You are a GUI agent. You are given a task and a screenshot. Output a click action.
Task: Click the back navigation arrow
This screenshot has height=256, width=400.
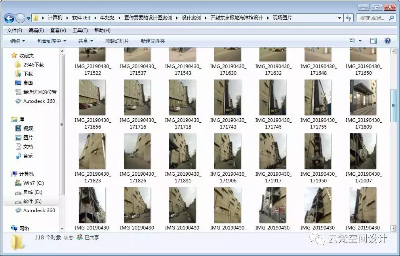tap(9, 18)
